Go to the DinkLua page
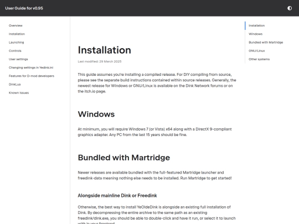Image resolution: width=299 pixels, height=224 pixels. click(15, 84)
